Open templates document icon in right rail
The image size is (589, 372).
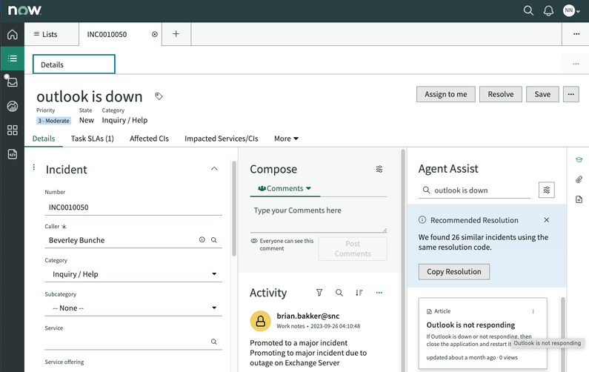click(x=579, y=199)
